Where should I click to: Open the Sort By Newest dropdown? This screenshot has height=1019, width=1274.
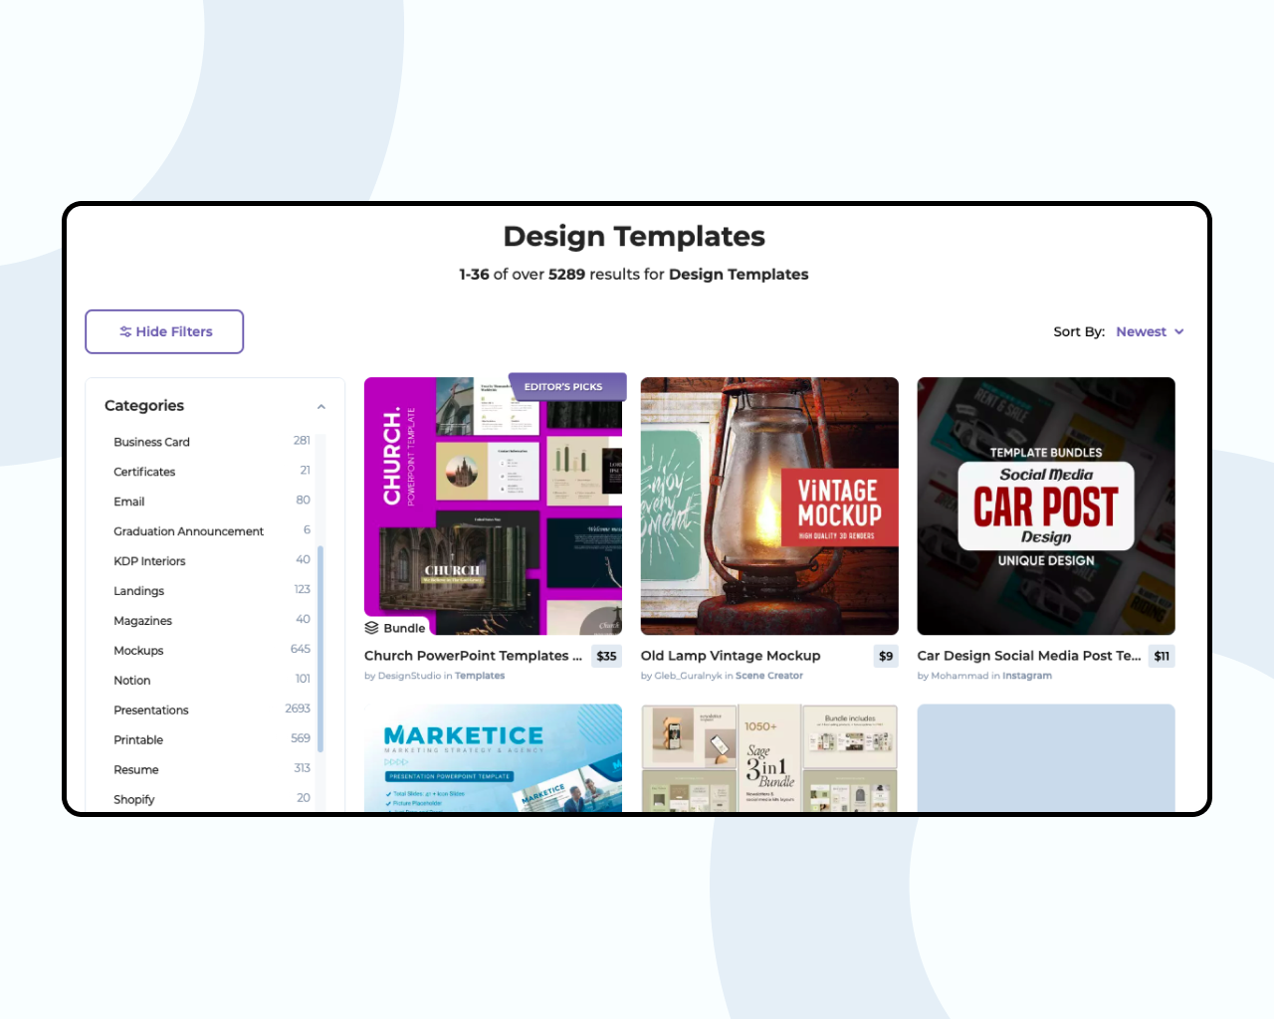1150,331
